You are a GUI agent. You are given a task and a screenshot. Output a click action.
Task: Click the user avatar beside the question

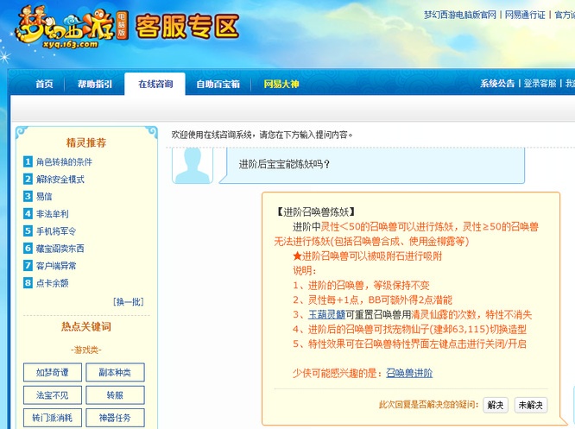[x=193, y=166]
